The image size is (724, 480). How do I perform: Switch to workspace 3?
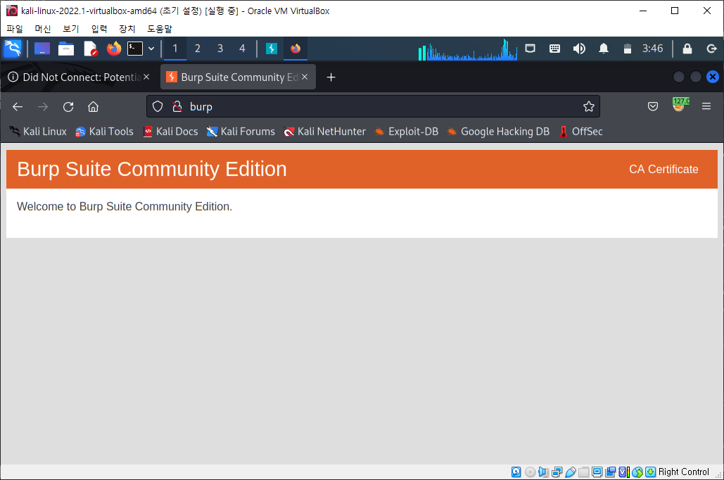[220, 49]
